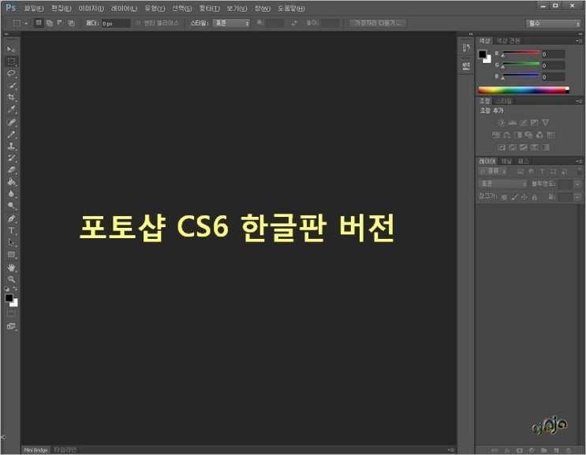Select the Move tool

click(x=11, y=50)
